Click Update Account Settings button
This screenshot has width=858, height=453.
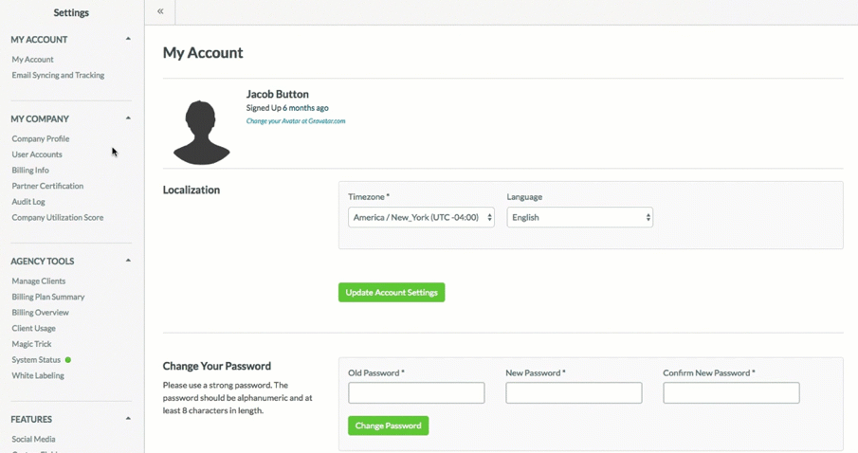coord(392,293)
